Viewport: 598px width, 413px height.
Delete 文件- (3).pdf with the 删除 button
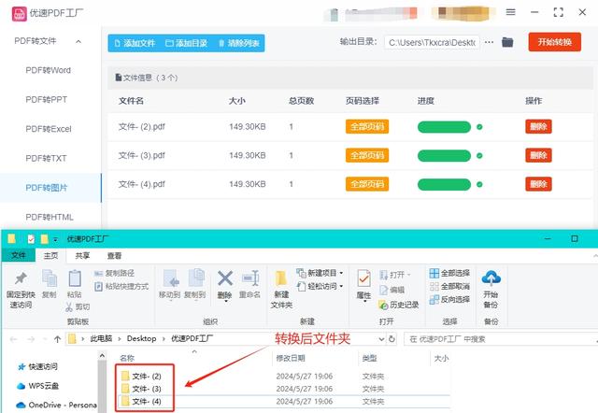[538, 155]
